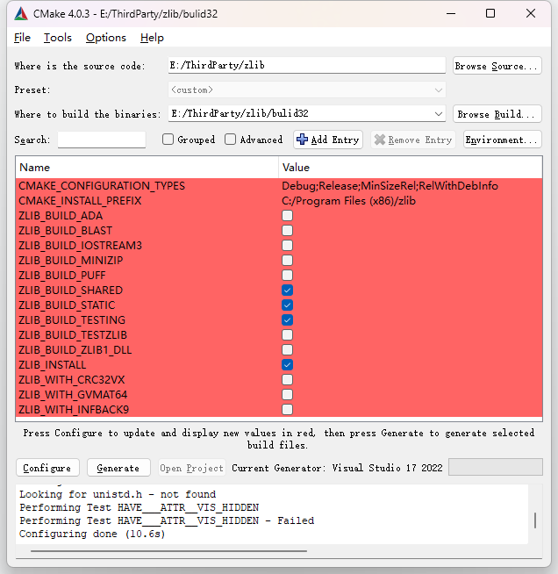Screen dimensions: 558x574
Task: Enable ZLIB_WITH_INFBACK9 checkbox
Action: [x=287, y=410]
